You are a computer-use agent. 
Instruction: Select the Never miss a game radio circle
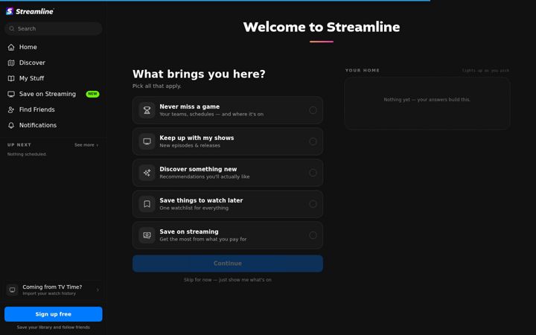point(313,110)
